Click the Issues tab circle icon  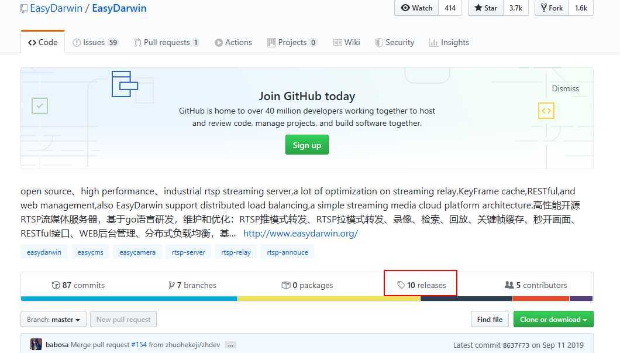(76, 43)
